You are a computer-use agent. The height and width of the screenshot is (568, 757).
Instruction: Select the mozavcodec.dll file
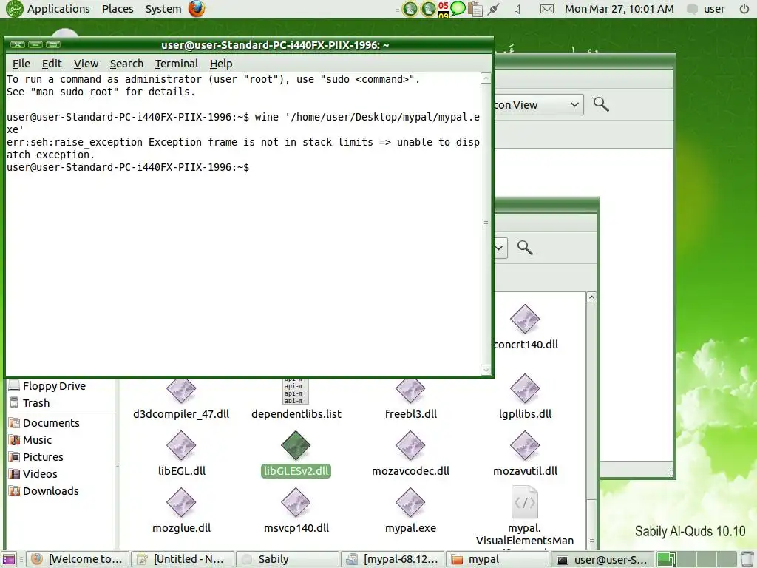(411, 454)
